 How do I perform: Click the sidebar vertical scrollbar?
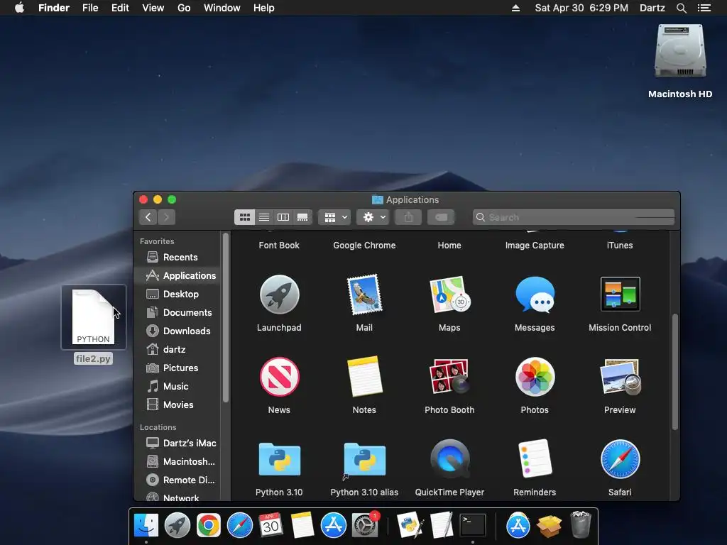[x=226, y=317]
